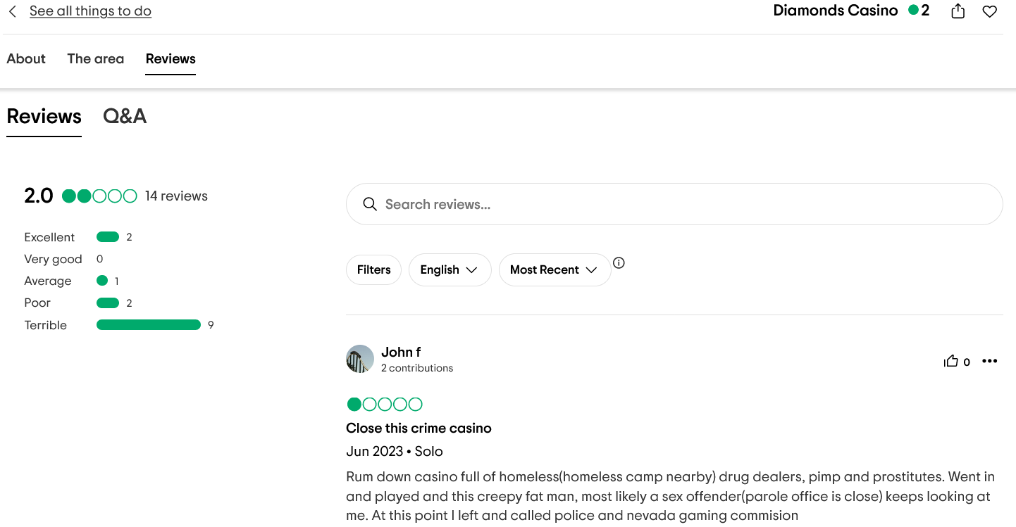Select the About tab

(x=26, y=59)
